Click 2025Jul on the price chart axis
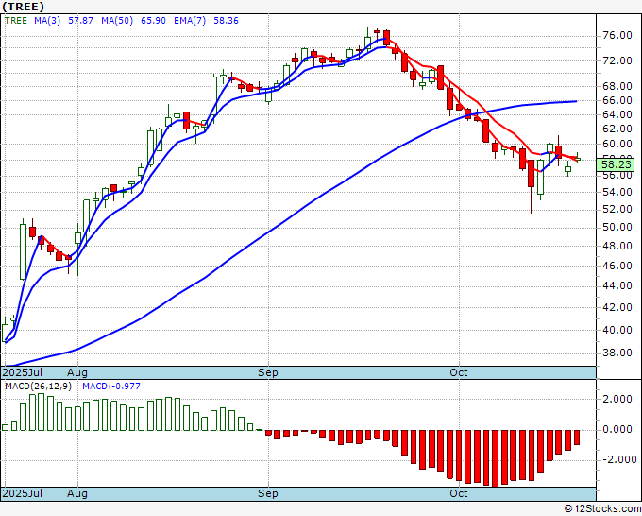 pos(22,372)
